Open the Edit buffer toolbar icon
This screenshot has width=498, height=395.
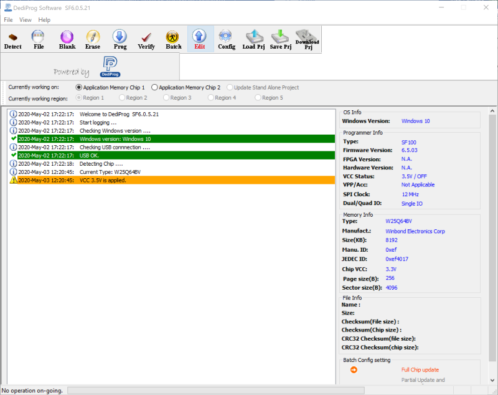click(199, 40)
